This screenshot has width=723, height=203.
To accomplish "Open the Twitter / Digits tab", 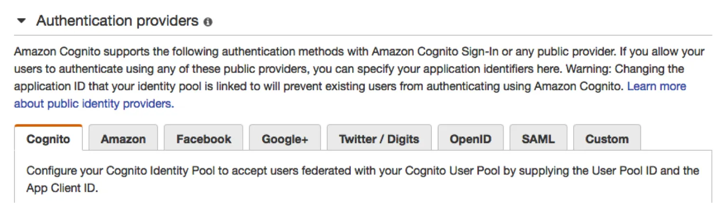I will tap(379, 139).
